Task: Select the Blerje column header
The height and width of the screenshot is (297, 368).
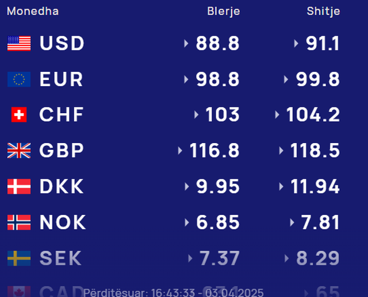Action: [x=224, y=11]
